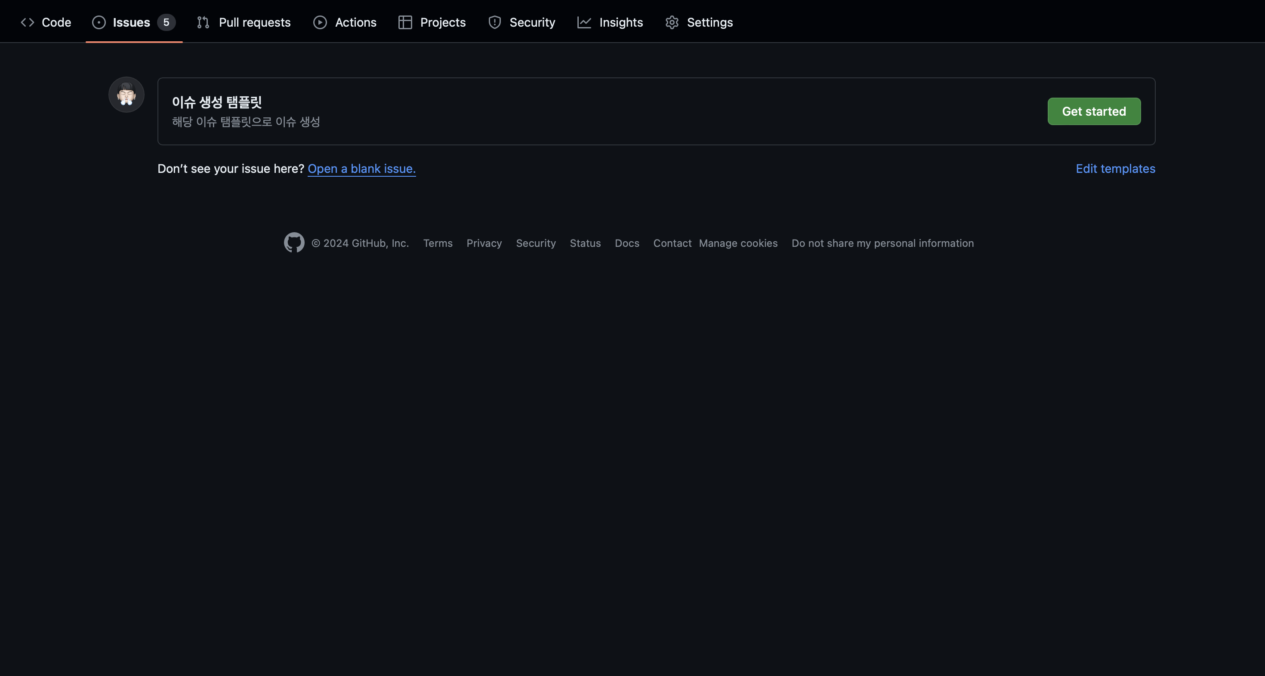Click the Edit templates link

point(1115,169)
